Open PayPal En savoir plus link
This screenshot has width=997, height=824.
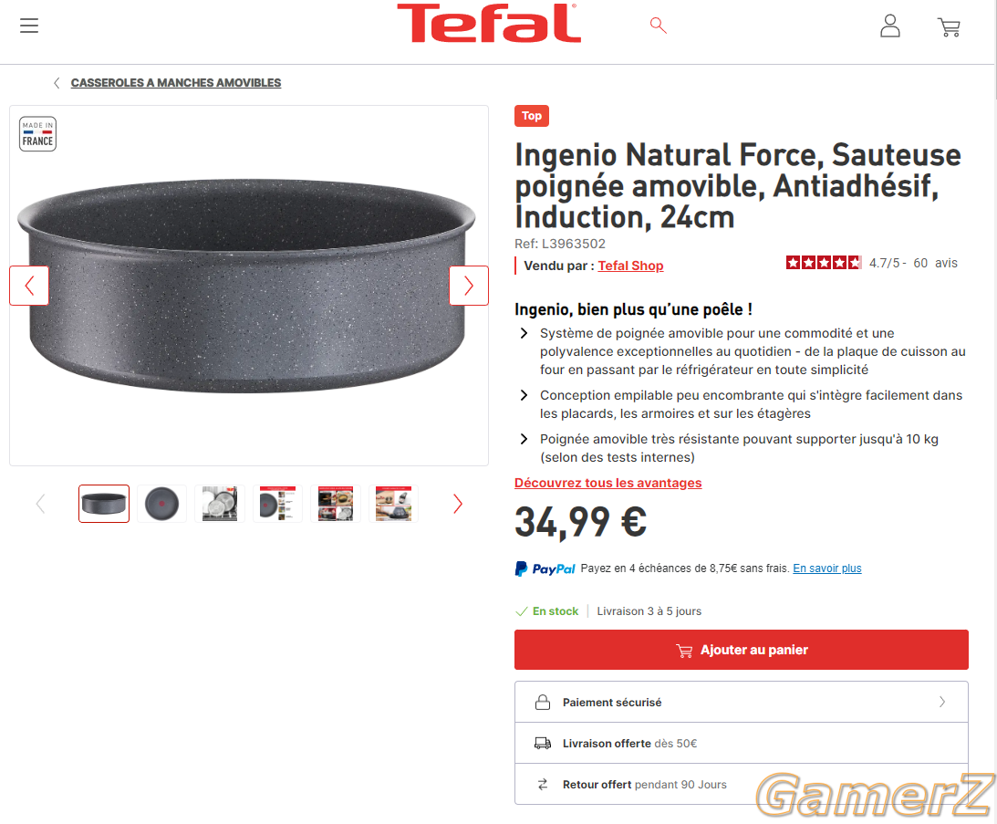click(x=827, y=568)
